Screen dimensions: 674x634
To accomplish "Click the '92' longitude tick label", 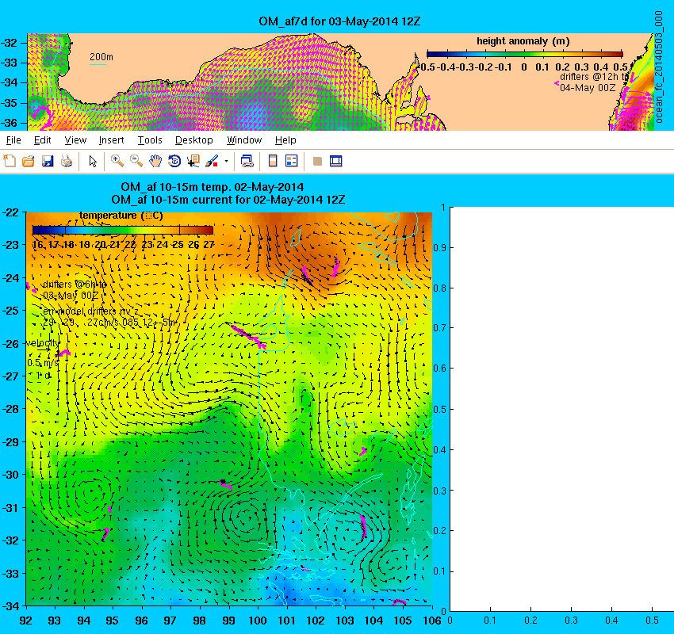I will [26, 621].
